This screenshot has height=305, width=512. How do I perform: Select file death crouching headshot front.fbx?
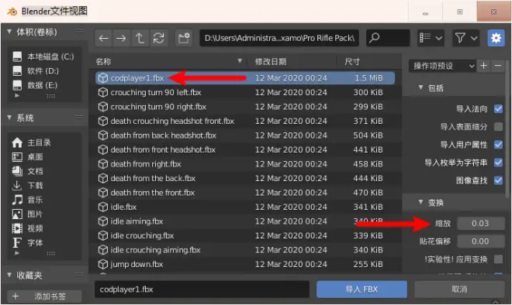[x=245, y=122]
